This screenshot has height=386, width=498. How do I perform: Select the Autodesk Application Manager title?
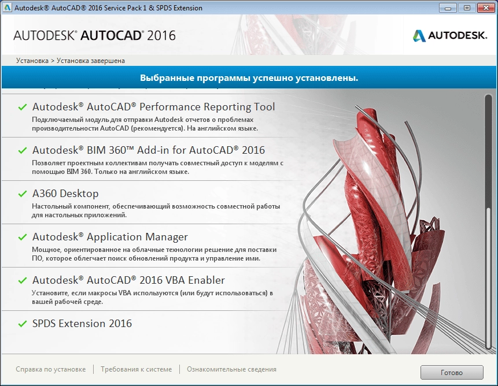coord(110,237)
